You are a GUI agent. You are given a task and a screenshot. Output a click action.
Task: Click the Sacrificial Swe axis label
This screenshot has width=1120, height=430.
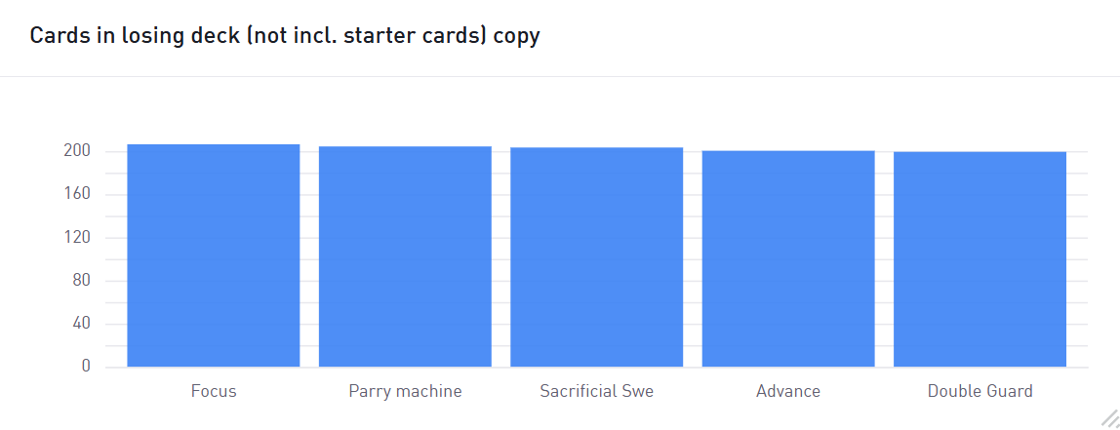[x=596, y=391]
